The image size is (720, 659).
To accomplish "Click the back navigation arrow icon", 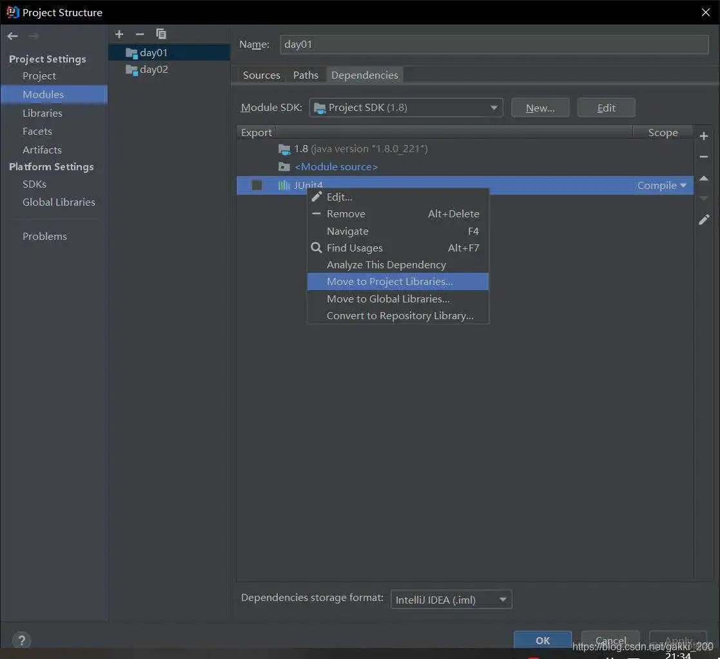I will [x=12, y=35].
